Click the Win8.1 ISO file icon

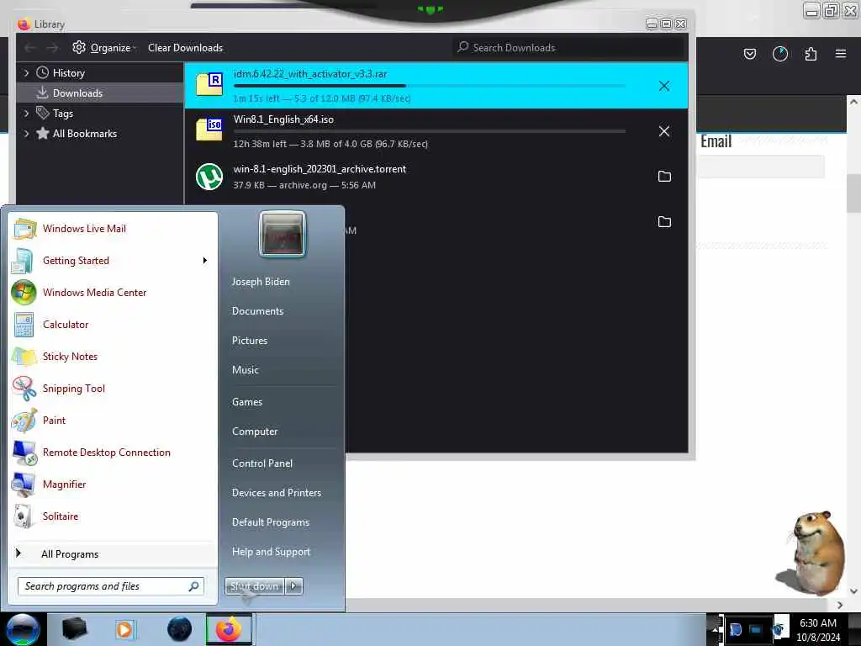tap(209, 129)
